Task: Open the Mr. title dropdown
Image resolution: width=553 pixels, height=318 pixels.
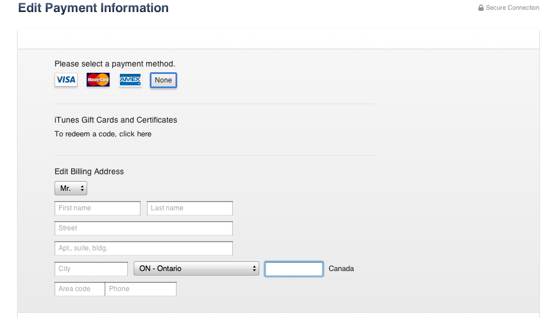Action: [71, 189]
